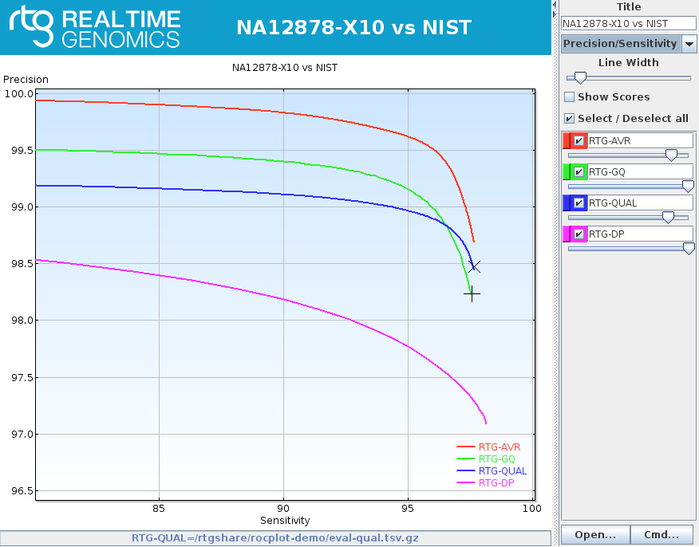Click the Title text field
699x547 pixels.
pos(629,24)
